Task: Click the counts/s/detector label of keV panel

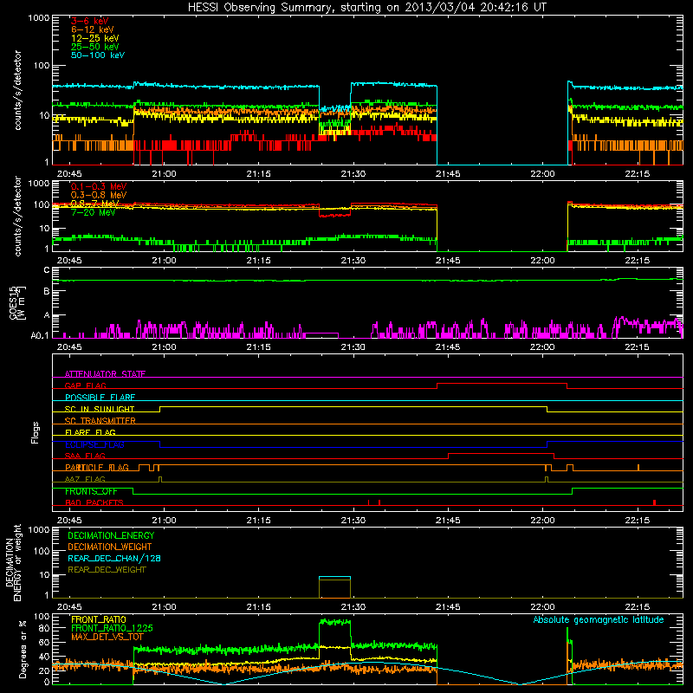Action: point(17,90)
